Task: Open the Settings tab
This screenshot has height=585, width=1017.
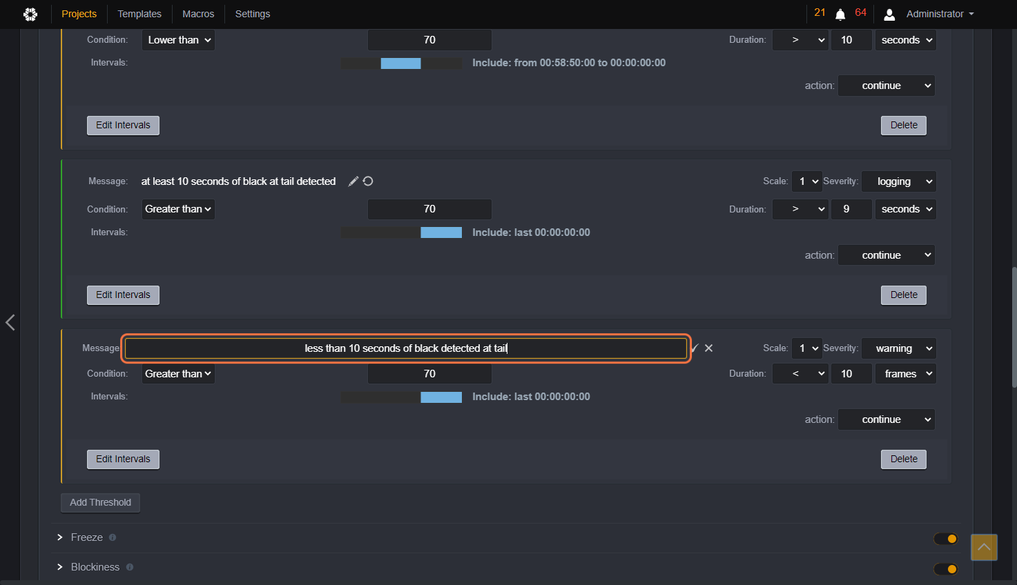Action: [x=253, y=14]
